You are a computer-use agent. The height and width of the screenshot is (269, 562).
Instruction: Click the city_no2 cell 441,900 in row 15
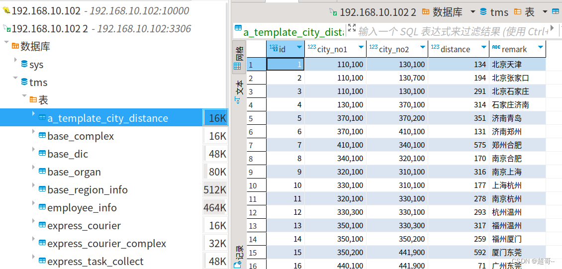pyautogui.click(x=397, y=253)
